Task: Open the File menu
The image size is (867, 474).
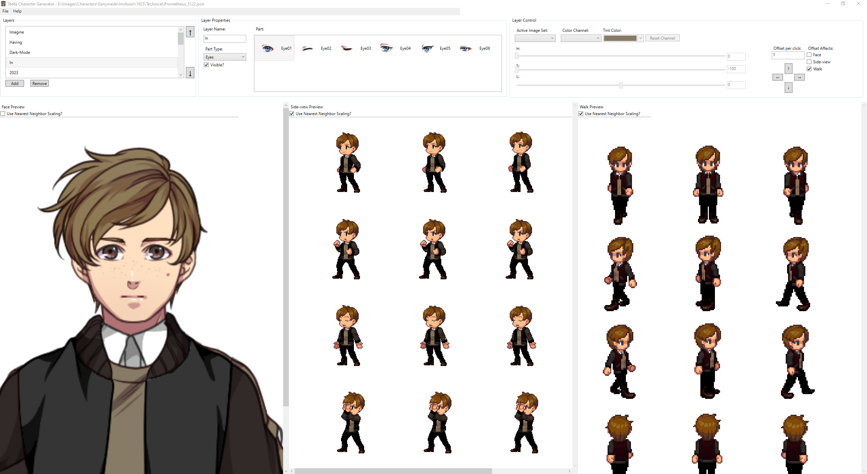Action: [x=5, y=11]
